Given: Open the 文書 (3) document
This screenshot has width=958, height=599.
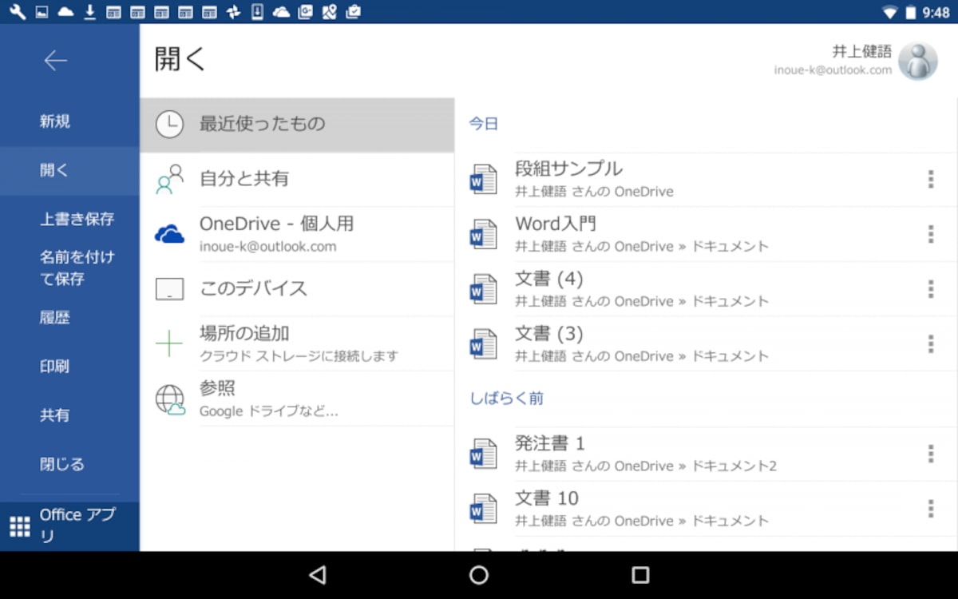Looking at the screenshot, I should (707, 344).
